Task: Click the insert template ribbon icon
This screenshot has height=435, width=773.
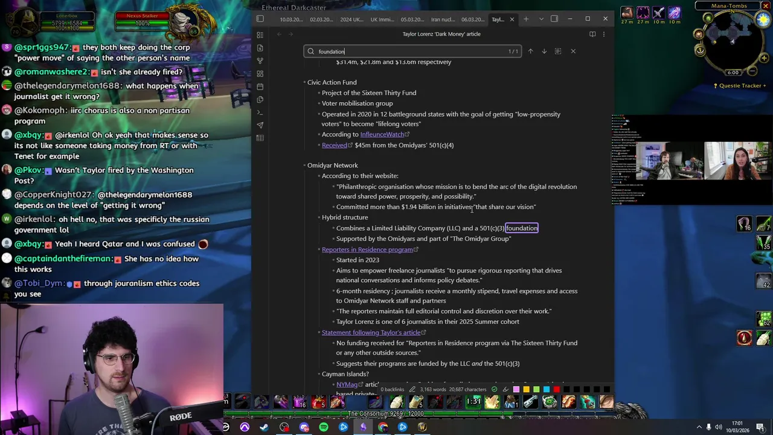Action: (x=260, y=99)
